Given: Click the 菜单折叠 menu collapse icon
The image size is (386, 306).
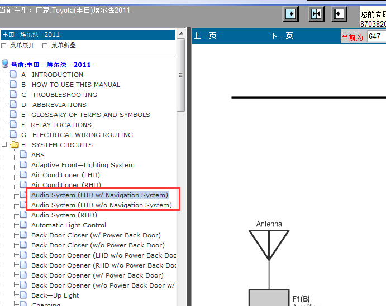Looking at the screenshot, I should [x=45, y=46].
